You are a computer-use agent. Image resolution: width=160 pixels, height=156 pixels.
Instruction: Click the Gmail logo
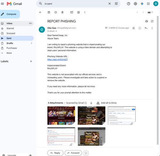click(x=14, y=4)
